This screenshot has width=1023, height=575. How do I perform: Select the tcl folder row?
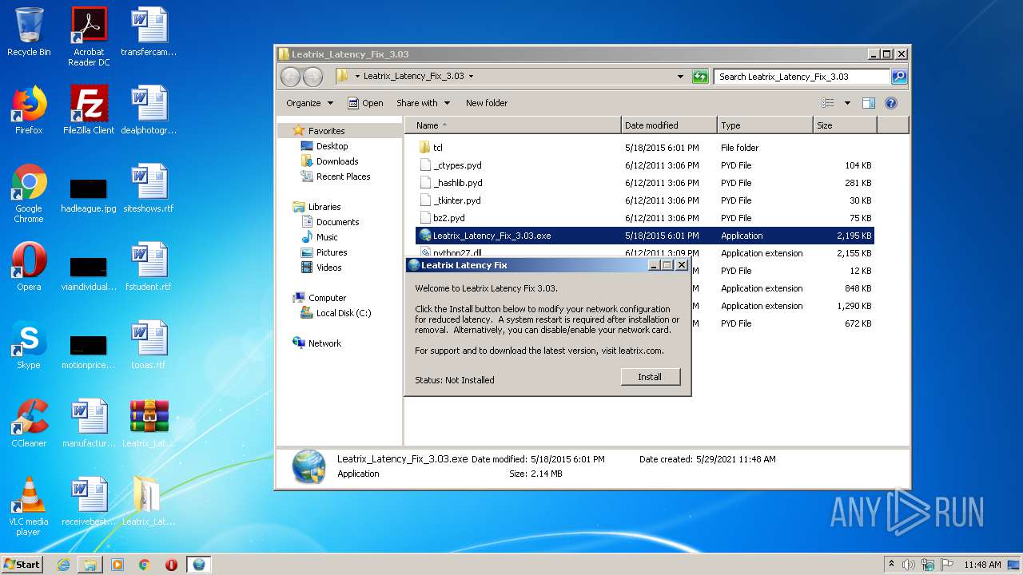point(644,148)
